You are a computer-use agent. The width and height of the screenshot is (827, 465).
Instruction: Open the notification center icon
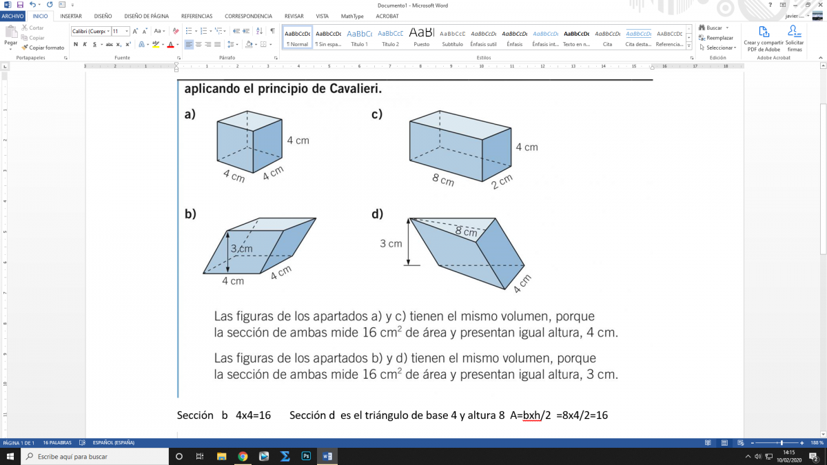pyautogui.click(x=815, y=456)
